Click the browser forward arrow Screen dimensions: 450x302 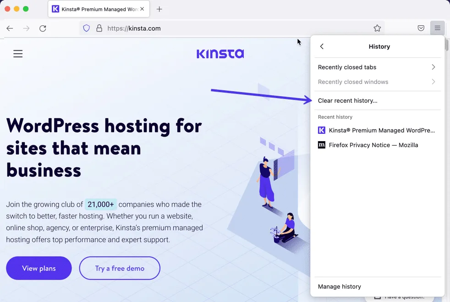tap(26, 28)
